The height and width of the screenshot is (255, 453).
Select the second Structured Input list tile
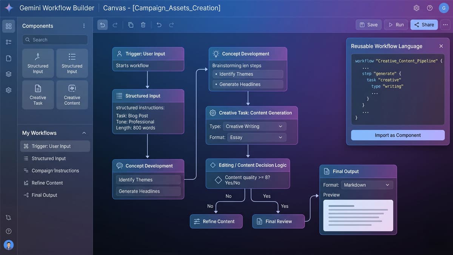pos(72,63)
